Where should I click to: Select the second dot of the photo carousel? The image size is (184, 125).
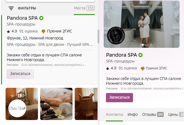(146, 45)
